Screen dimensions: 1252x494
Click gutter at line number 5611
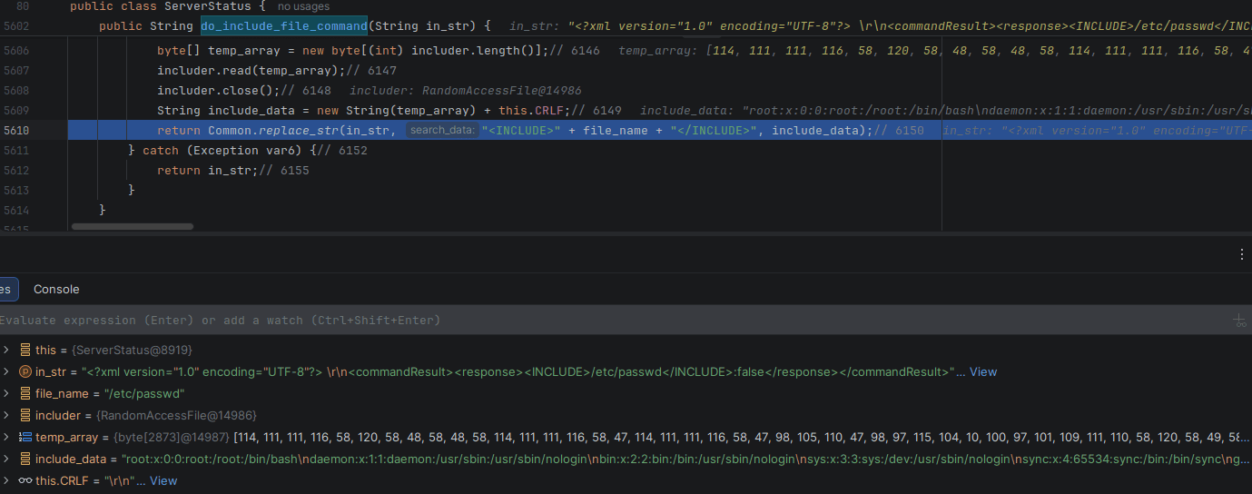16,151
